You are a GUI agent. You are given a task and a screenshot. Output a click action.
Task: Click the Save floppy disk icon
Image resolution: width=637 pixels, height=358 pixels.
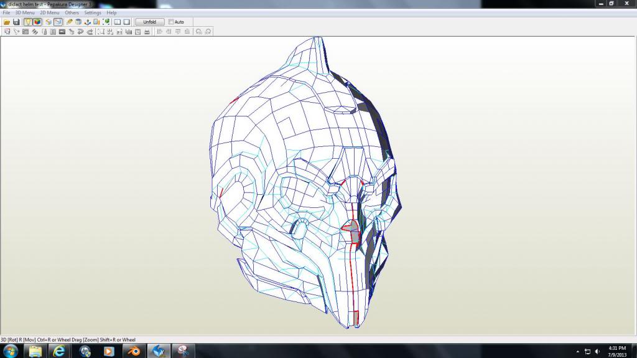pos(16,22)
